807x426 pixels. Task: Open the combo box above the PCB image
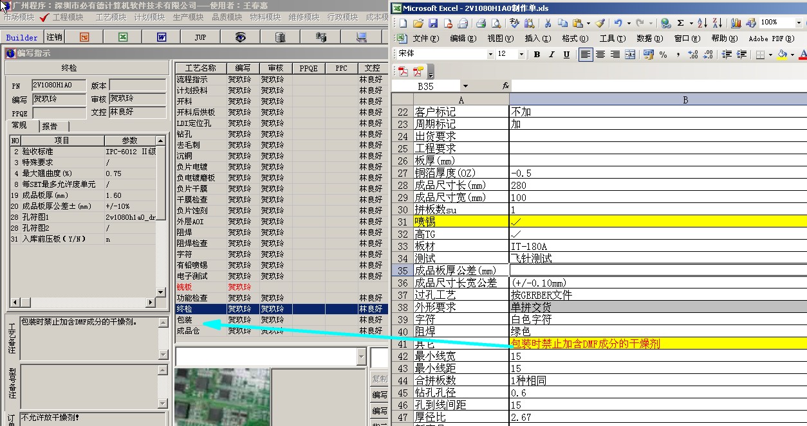pyautogui.click(x=361, y=357)
